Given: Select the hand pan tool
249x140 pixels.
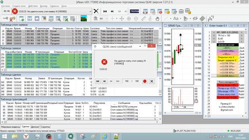Looking at the screenshot, I should pos(157,19).
